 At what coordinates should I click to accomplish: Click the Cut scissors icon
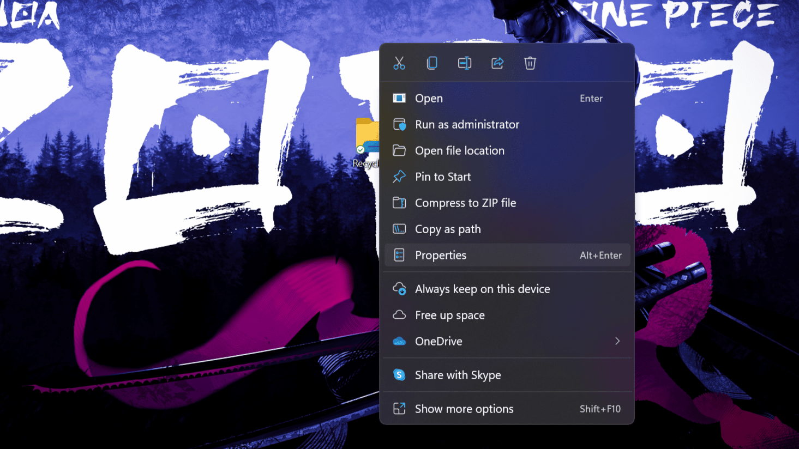coord(399,63)
